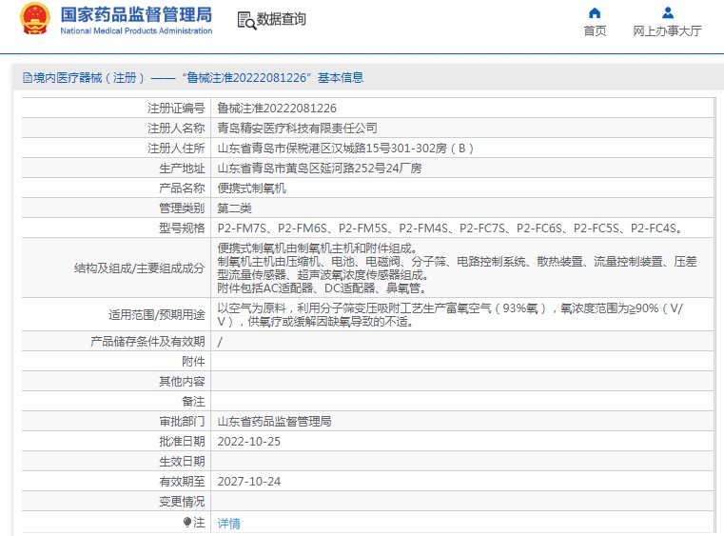
Task: Select approval date 2022-10-25
Action: coord(249,442)
